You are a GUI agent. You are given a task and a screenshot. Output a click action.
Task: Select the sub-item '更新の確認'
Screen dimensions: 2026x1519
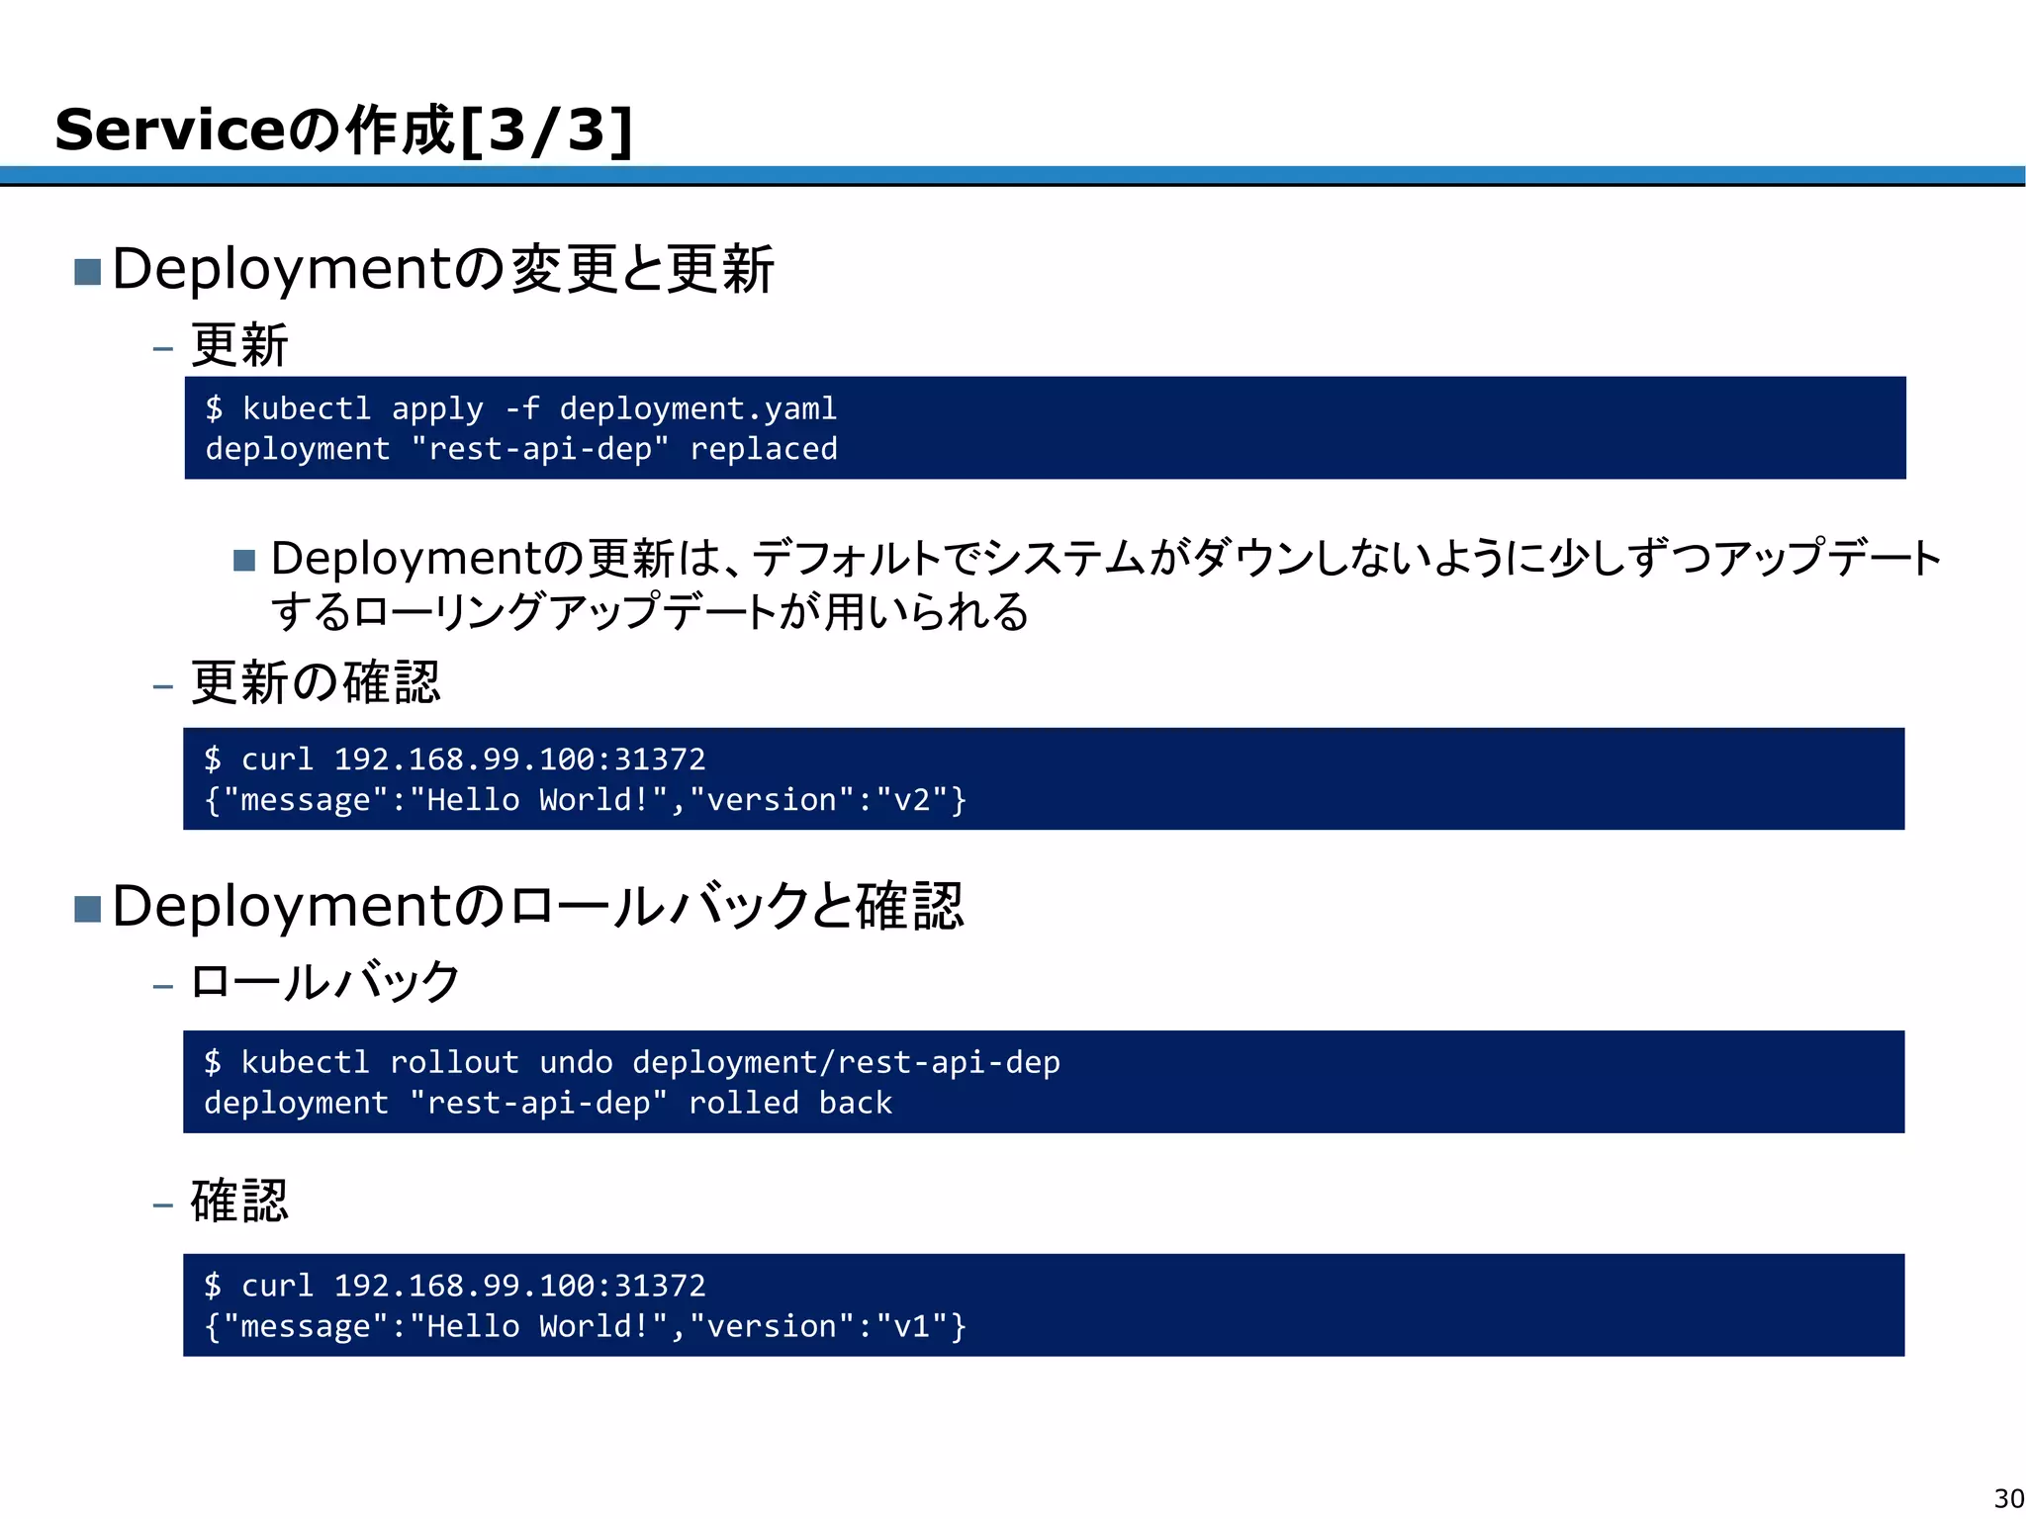(315, 682)
